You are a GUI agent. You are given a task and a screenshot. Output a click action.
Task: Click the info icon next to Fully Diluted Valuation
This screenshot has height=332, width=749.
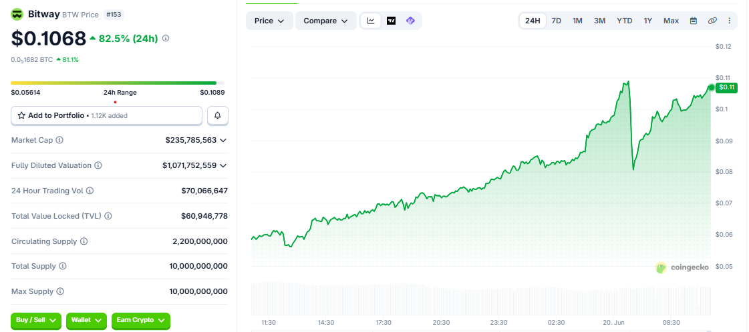click(98, 165)
